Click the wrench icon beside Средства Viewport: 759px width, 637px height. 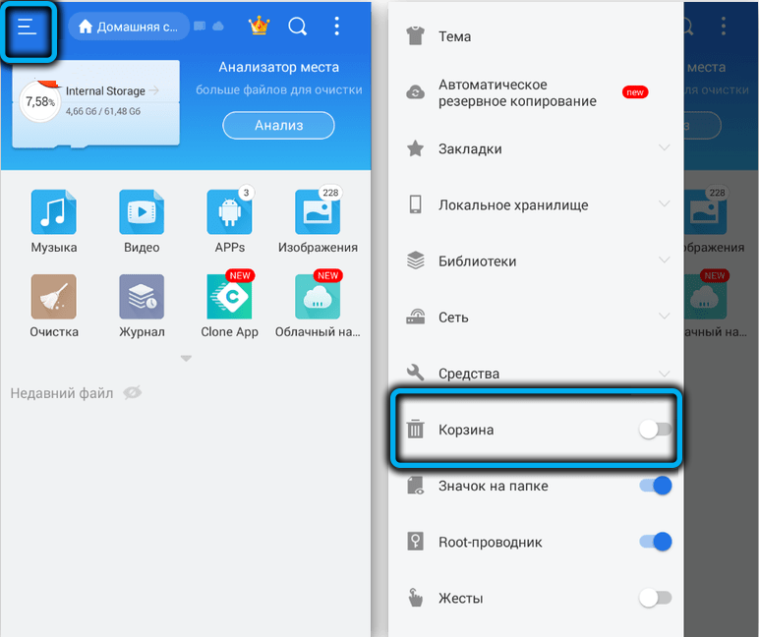point(415,373)
